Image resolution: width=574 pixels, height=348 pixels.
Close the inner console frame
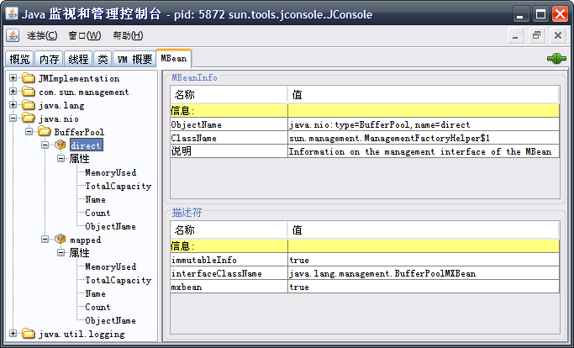click(558, 36)
